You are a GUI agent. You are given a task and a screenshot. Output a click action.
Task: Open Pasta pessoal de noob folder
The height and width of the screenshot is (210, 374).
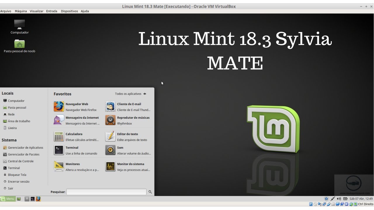[20, 46]
